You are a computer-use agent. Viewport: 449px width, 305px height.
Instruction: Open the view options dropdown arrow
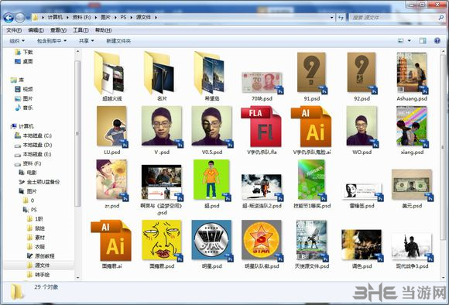(x=410, y=41)
